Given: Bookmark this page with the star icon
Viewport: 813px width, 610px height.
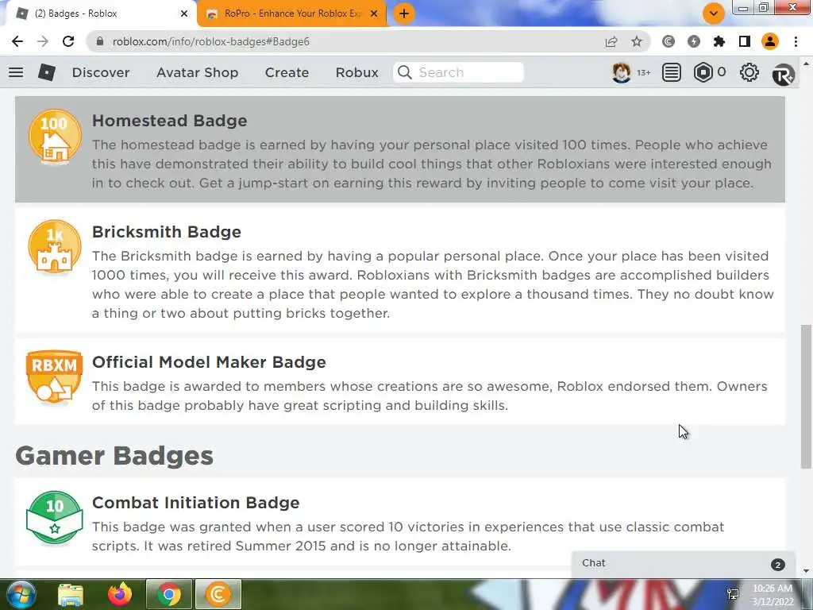Looking at the screenshot, I should click(637, 41).
